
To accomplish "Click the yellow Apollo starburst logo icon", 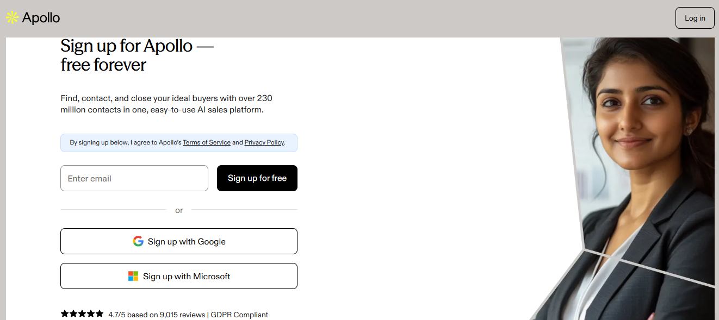I will pyautogui.click(x=12, y=18).
